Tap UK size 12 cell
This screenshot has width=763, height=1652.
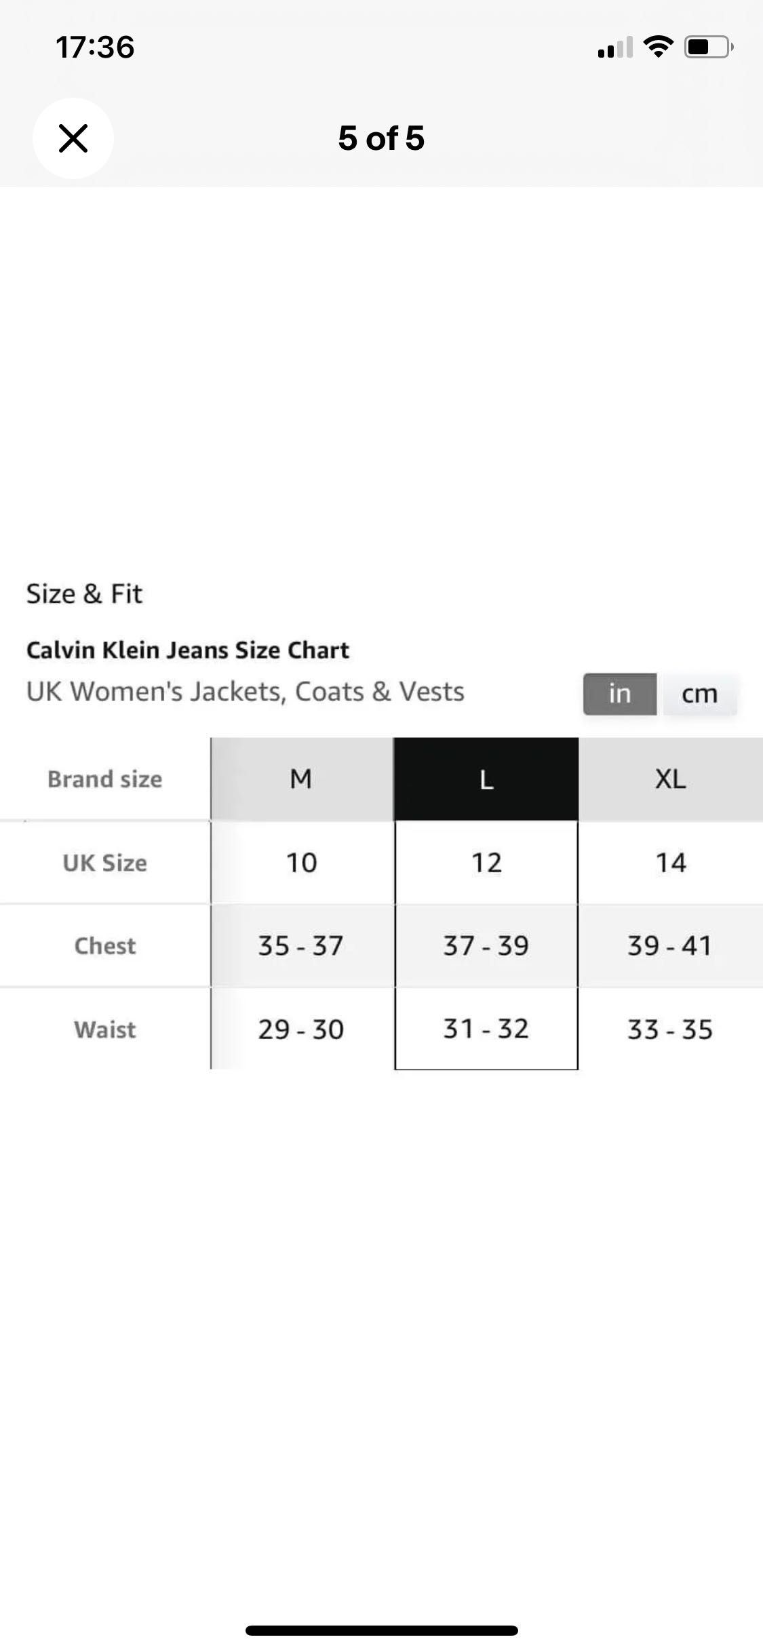[x=486, y=863]
